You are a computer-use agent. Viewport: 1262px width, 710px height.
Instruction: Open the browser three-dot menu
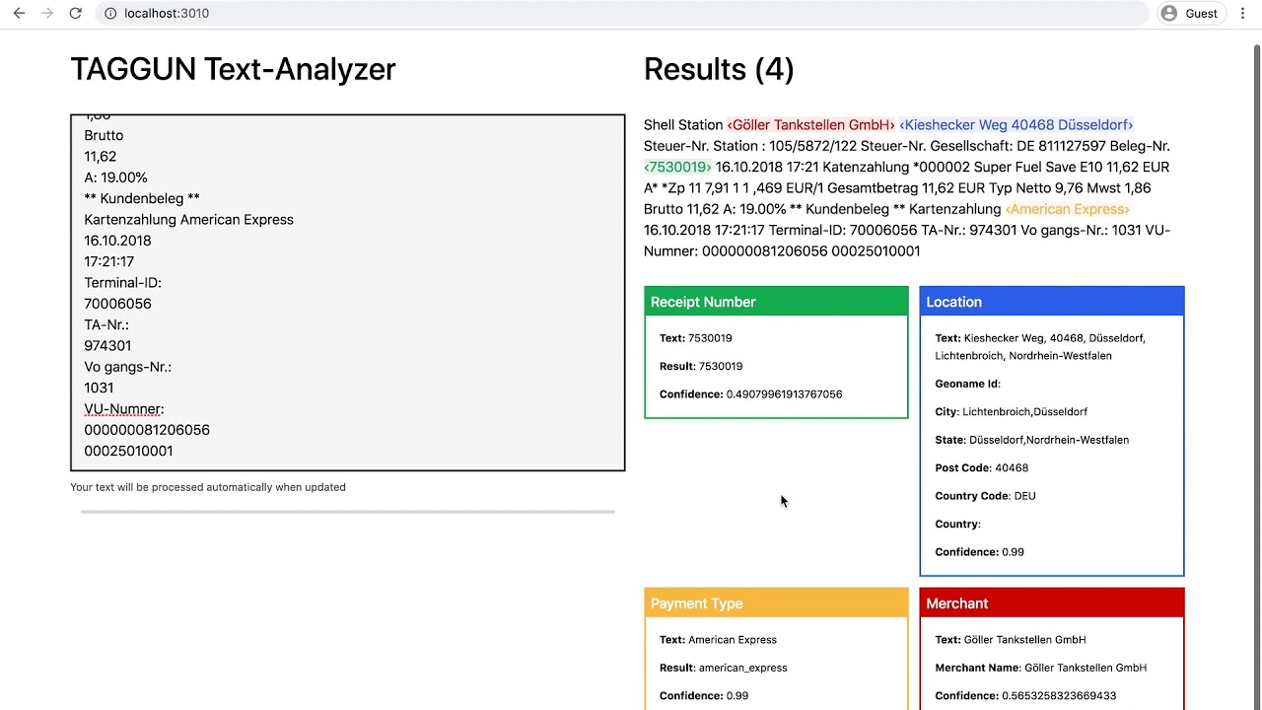(1244, 13)
